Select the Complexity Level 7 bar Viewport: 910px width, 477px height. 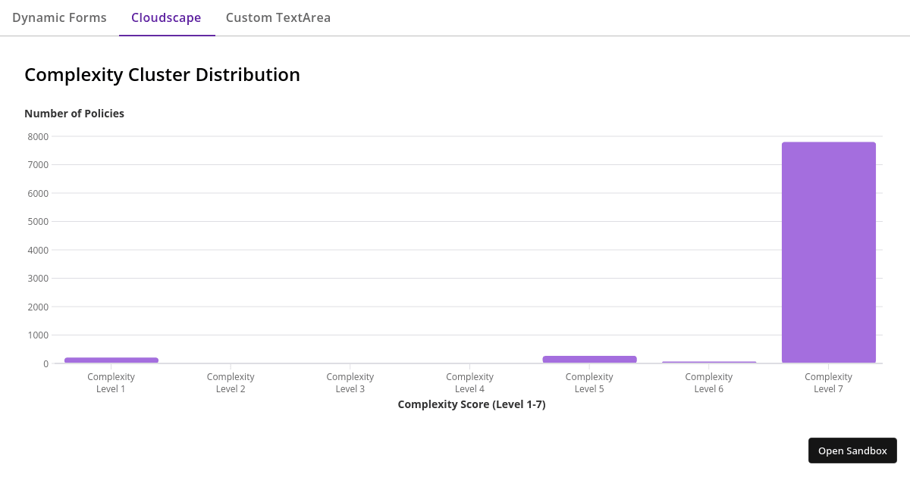[x=828, y=250]
